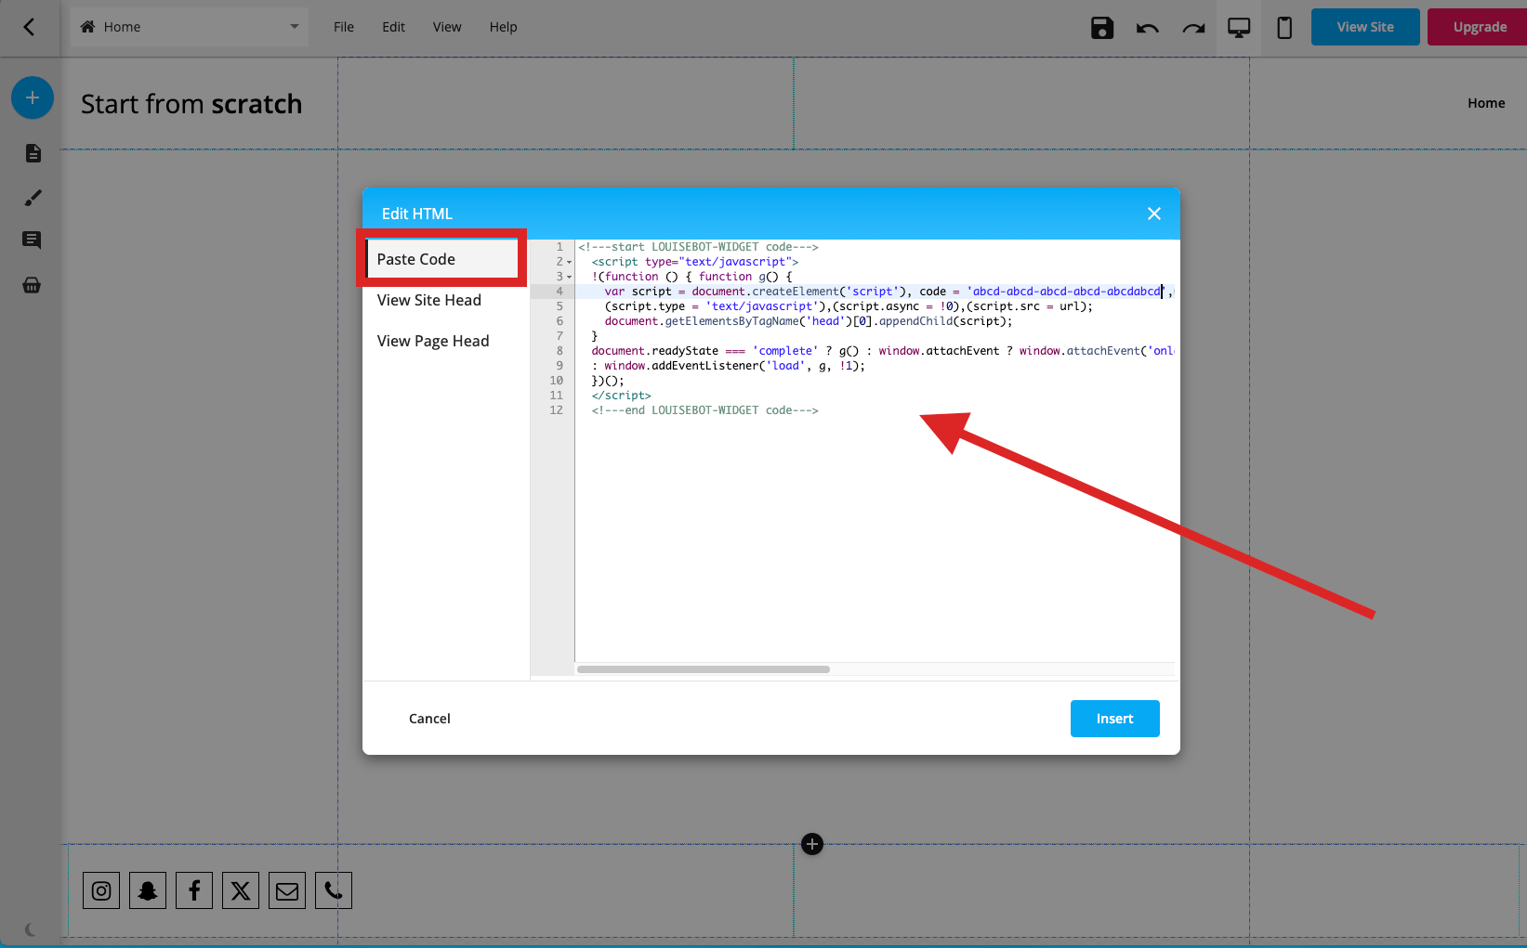Click the 'Start from scratch' site title
Viewport: 1527px width, 948px height.
tap(191, 104)
